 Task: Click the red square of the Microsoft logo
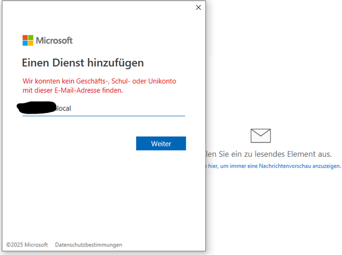pos(25,37)
